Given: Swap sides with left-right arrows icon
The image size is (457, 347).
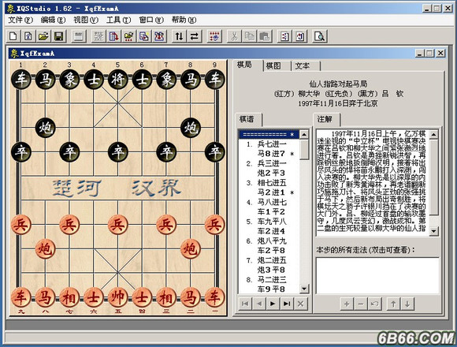Looking at the screenshot, I should pos(194,36).
